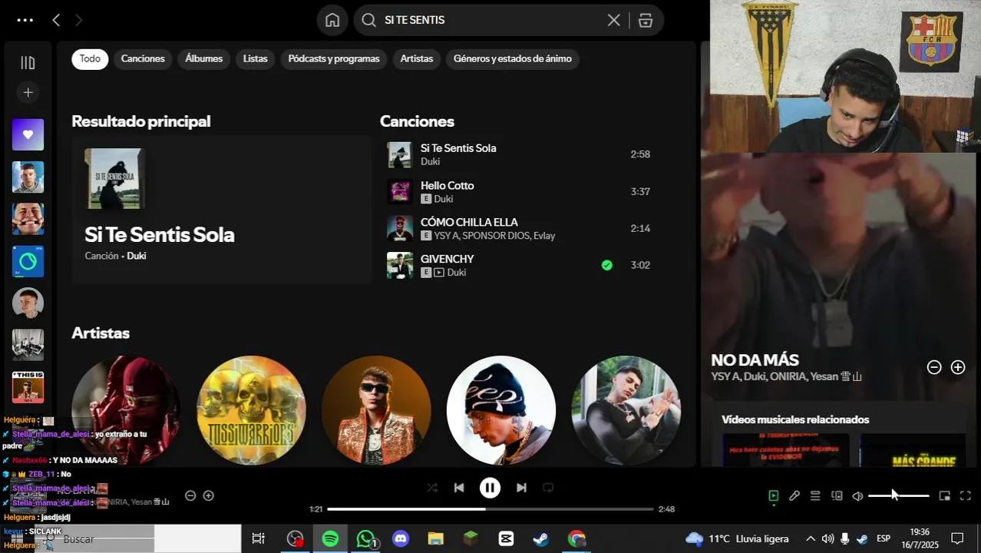Select the Pódcasts y programas filter
Screen dimensions: 981x553
coord(334,58)
